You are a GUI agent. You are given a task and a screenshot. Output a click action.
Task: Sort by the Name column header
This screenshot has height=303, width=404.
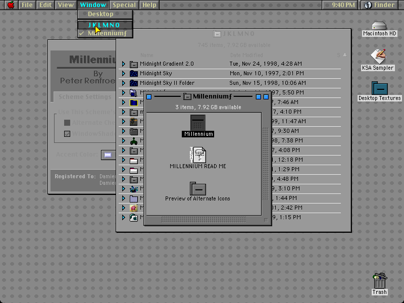pyautogui.click(x=147, y=55)
